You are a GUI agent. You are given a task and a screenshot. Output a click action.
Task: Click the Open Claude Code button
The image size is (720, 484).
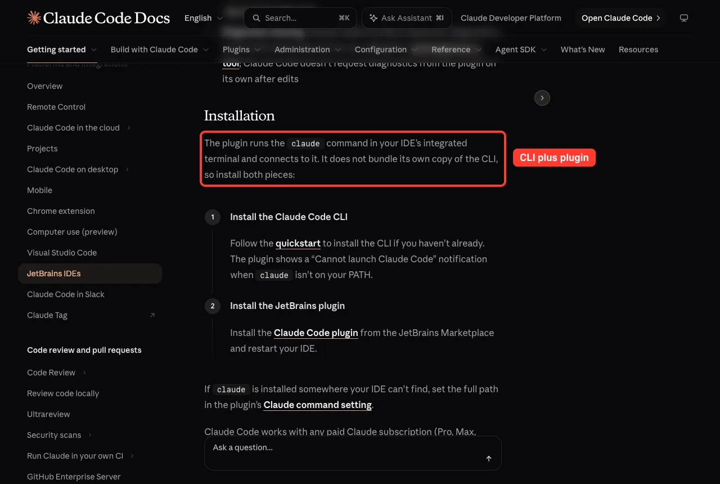click(620, 18)
